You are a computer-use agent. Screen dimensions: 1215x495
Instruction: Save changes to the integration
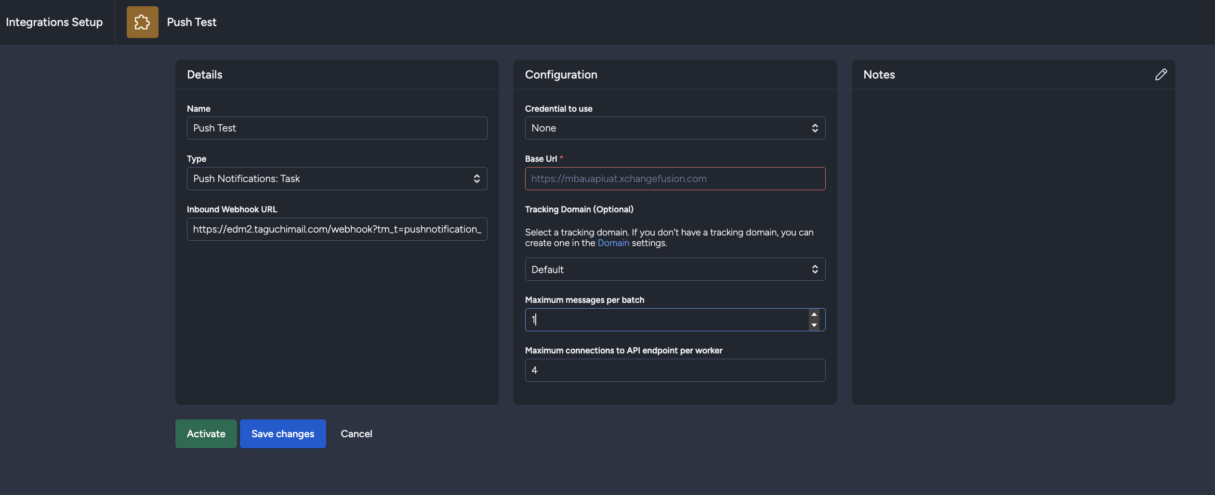click(x=282, y=433)
